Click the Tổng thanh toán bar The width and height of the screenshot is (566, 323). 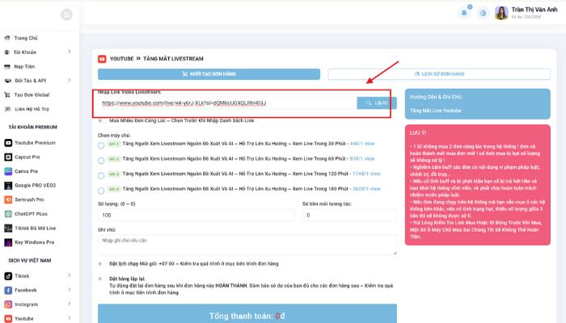click(247, 313)
